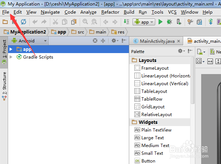The width and height of the screenshot is (221, 164).
Task: Click the Replace magnifier icon
Action: (x=94, y=22)
